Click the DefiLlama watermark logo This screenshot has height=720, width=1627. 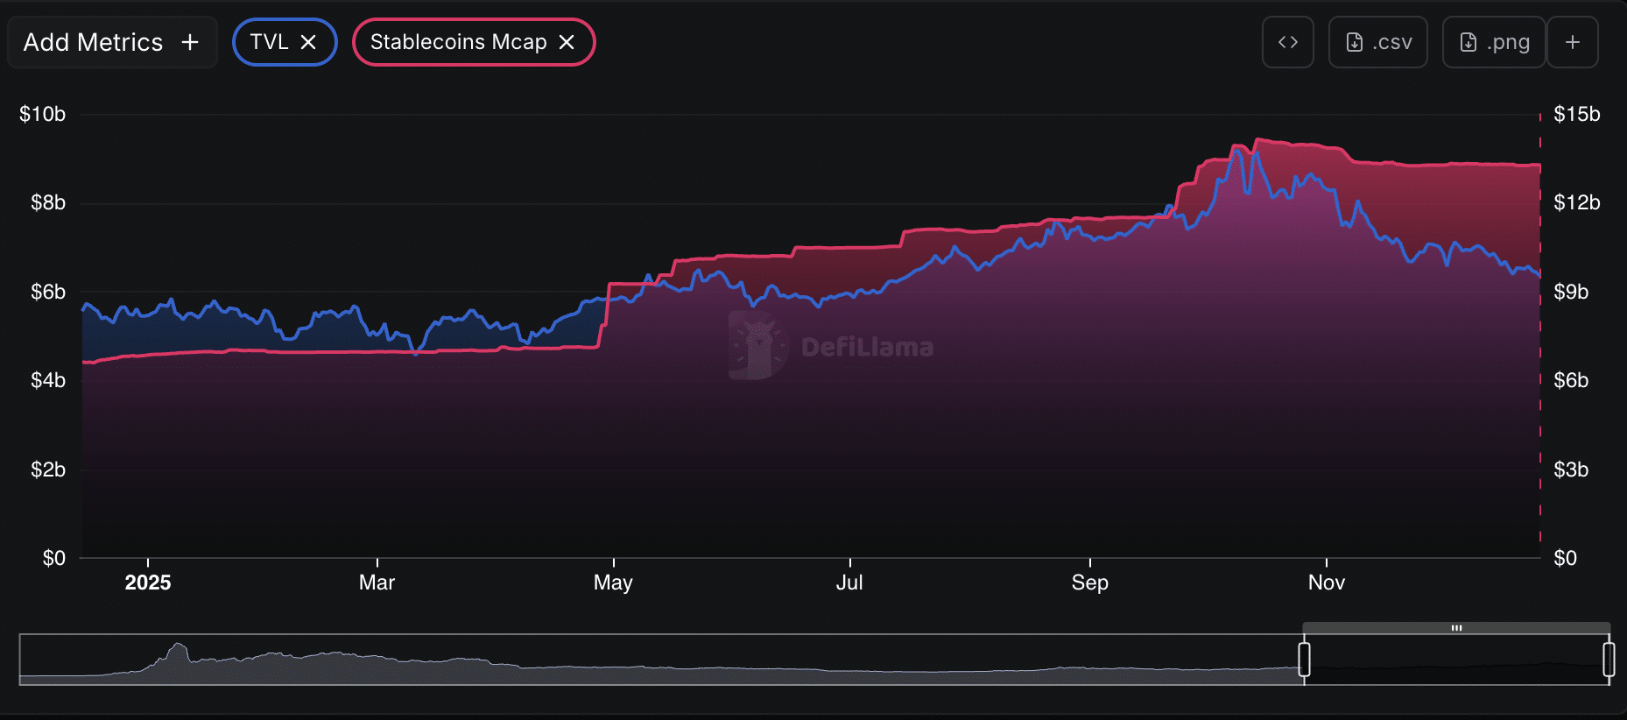click(x=757, y=346)
